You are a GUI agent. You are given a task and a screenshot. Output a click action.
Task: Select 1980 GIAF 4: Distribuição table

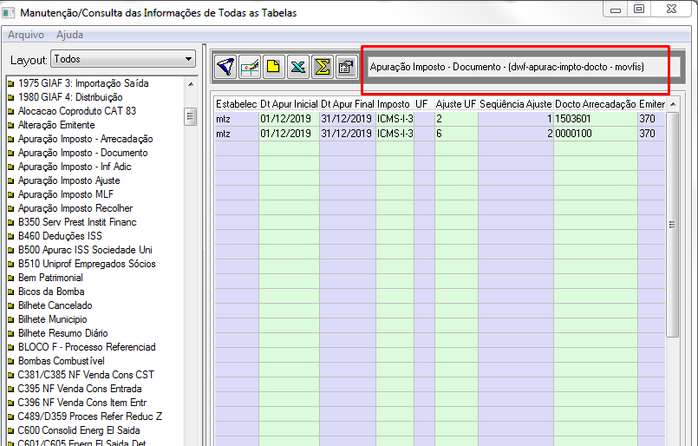70,97
